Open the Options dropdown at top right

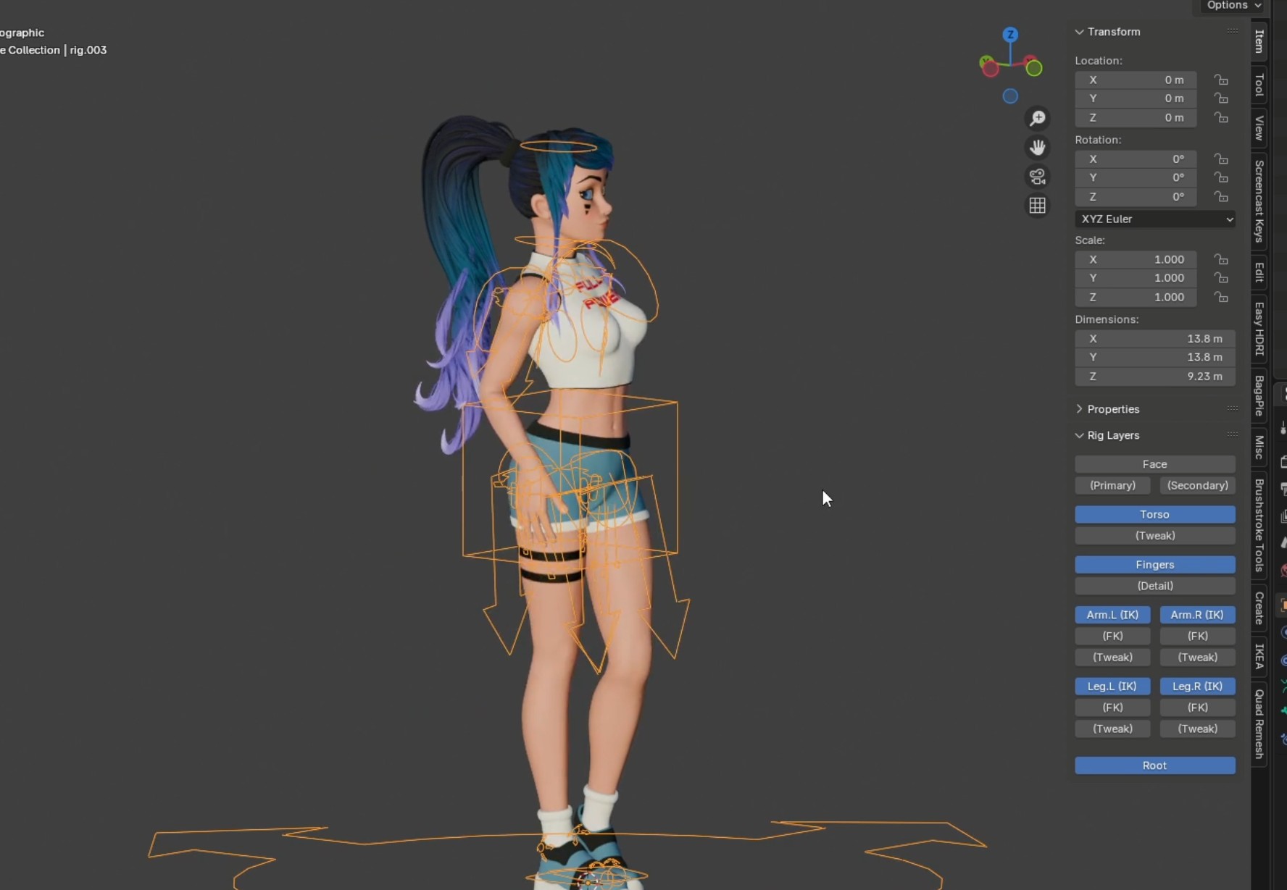[x=1233, y=6]
